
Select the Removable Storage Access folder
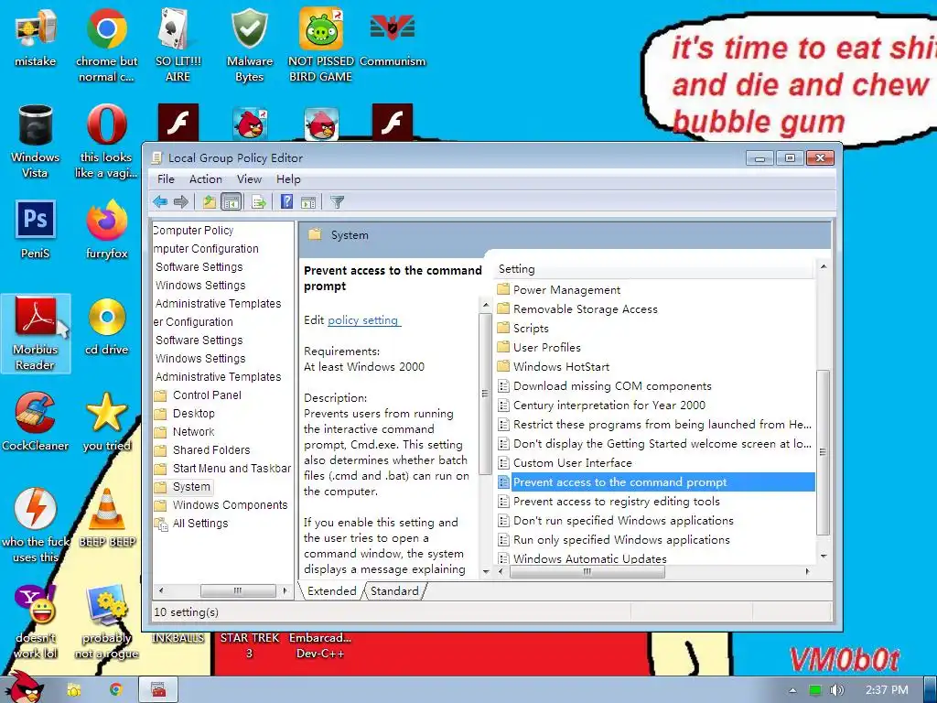coord(585,309)
